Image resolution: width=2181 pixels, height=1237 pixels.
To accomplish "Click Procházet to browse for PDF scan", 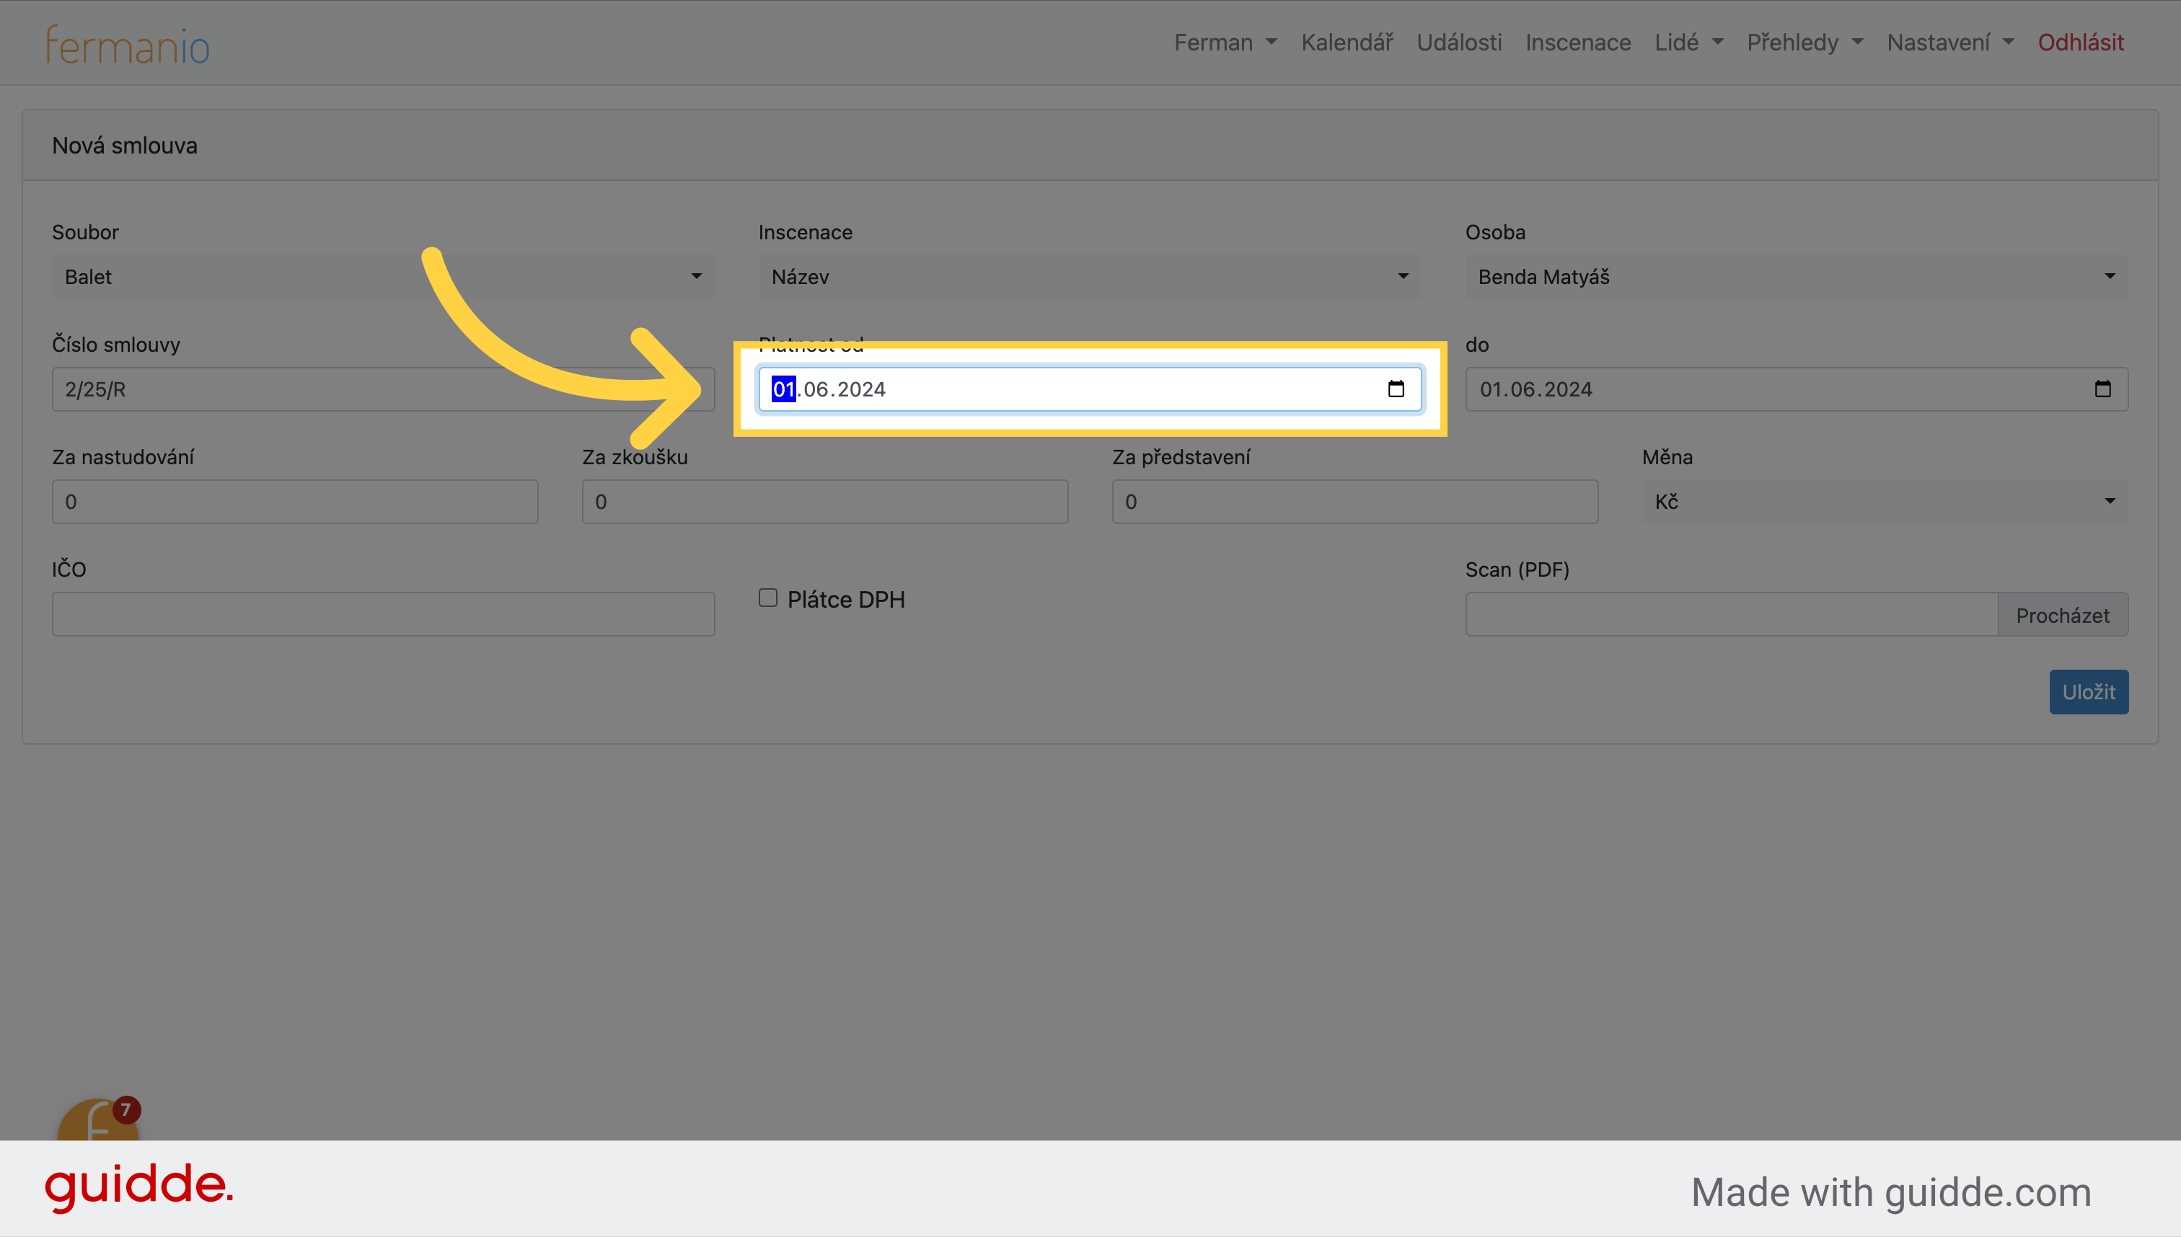I will pyautogui.click(x=2063, y=615).
